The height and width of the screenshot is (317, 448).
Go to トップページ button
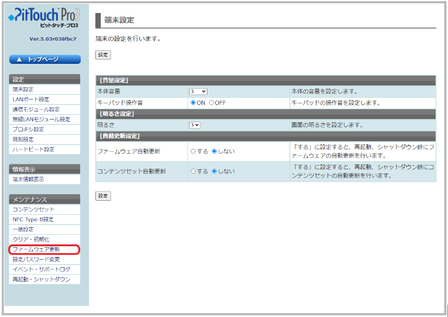(44, 60)
